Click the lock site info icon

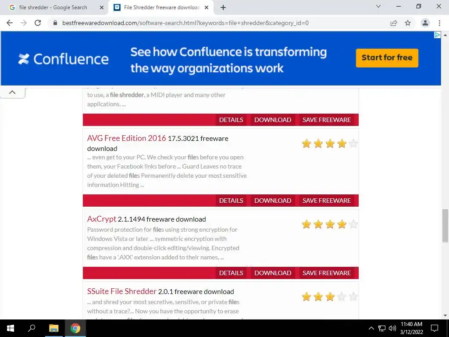[x=55, y=23]
